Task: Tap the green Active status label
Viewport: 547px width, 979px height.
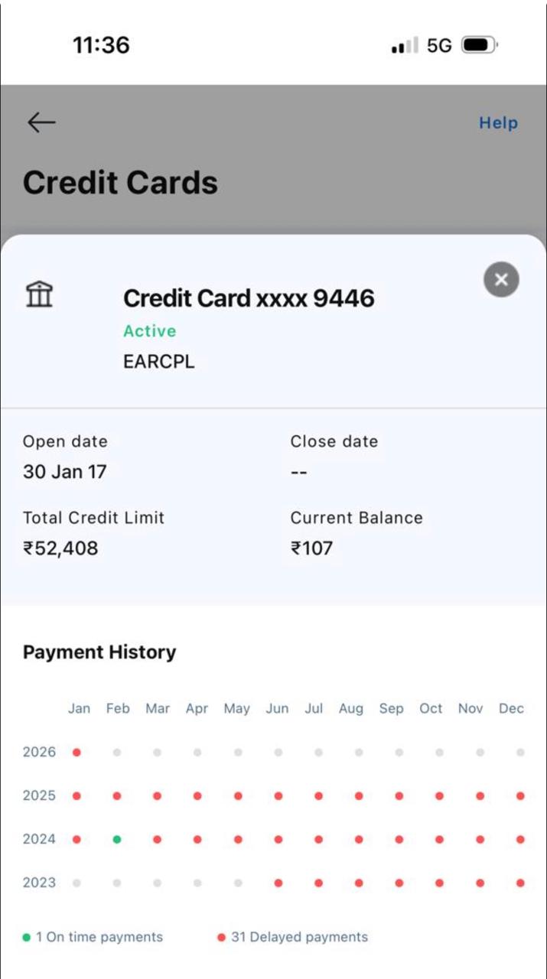Action: (x=150, y=331)
